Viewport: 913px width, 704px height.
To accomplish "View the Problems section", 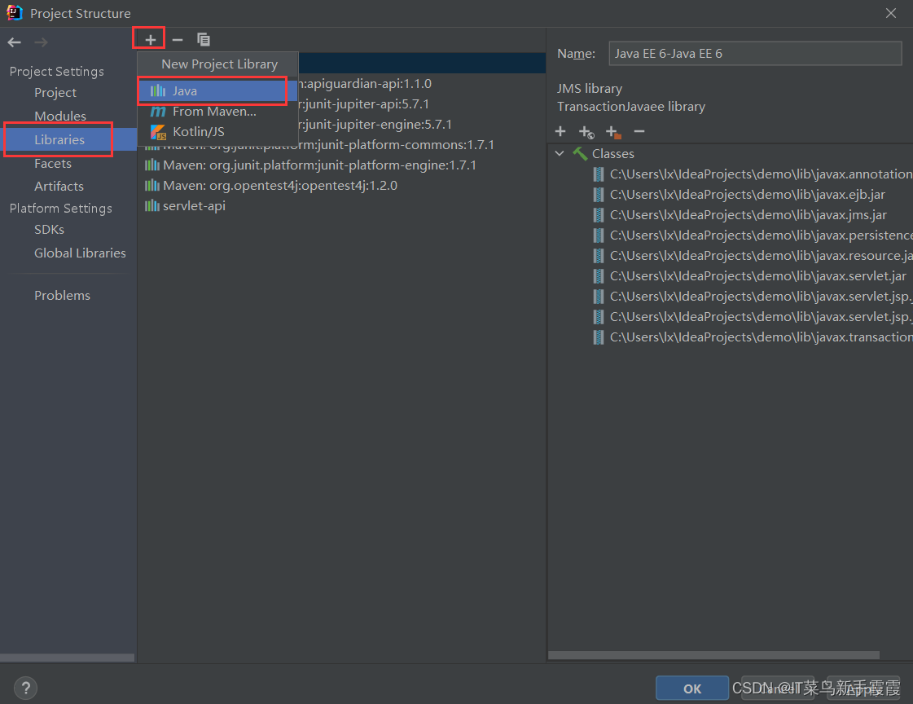I will (62, 295).
